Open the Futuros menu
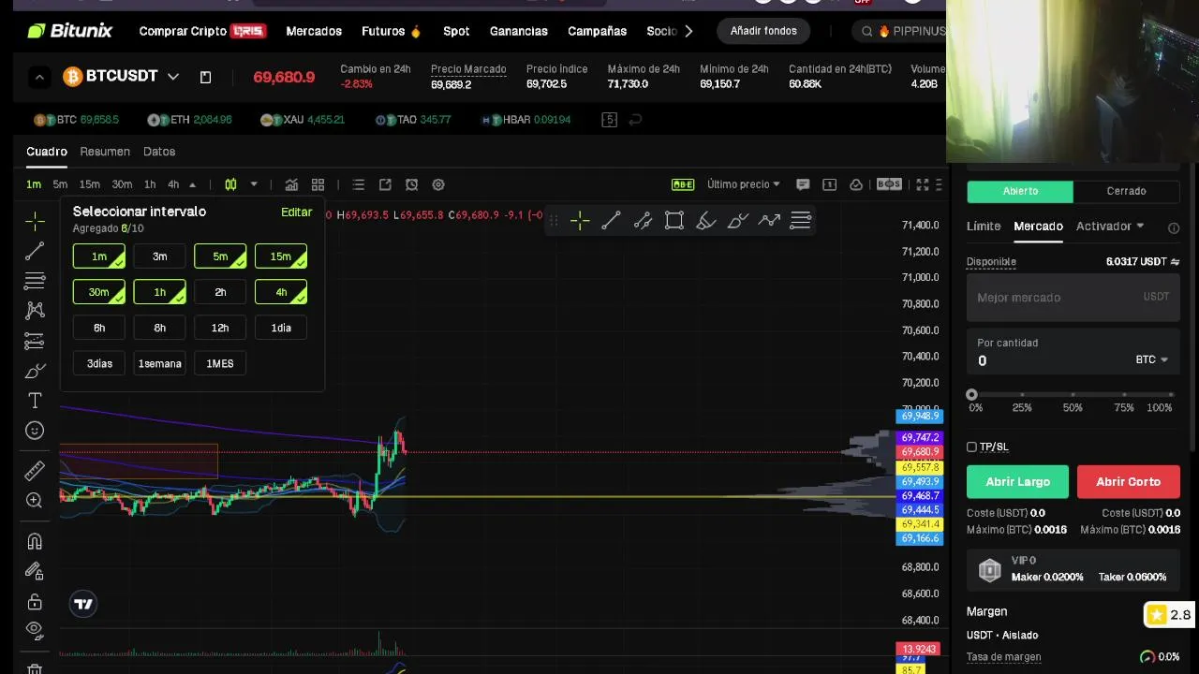Viewport: 1199px width, 674px height. [x=392, y=31]
